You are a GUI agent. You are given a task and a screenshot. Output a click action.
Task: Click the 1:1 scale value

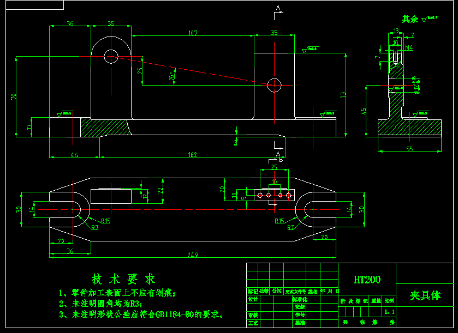click(389, 312)
